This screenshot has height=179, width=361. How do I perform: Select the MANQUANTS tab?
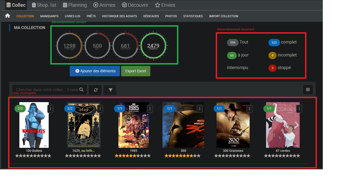[49, 16]
